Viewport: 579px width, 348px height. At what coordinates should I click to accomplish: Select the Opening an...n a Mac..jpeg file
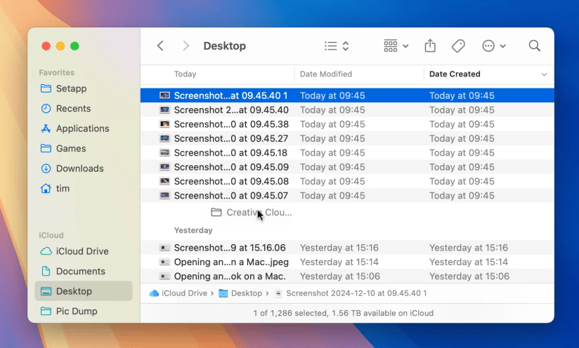coord(347,262)
